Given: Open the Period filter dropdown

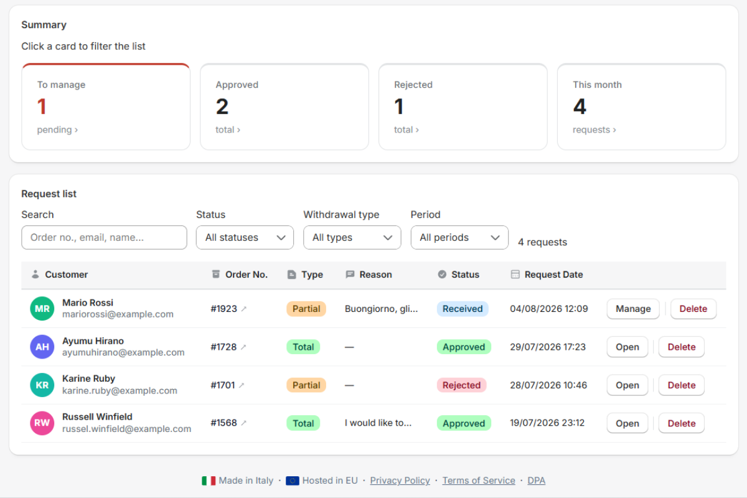Looking at the screenshot, I should 459,238.
